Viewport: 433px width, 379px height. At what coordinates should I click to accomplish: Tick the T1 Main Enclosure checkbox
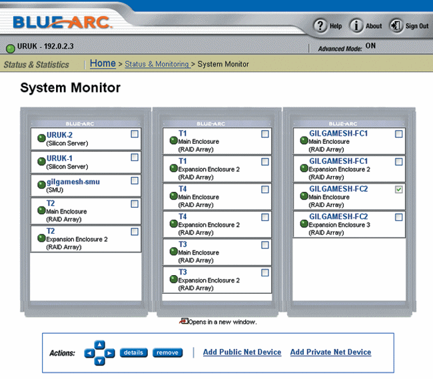(x=265, y=134)
